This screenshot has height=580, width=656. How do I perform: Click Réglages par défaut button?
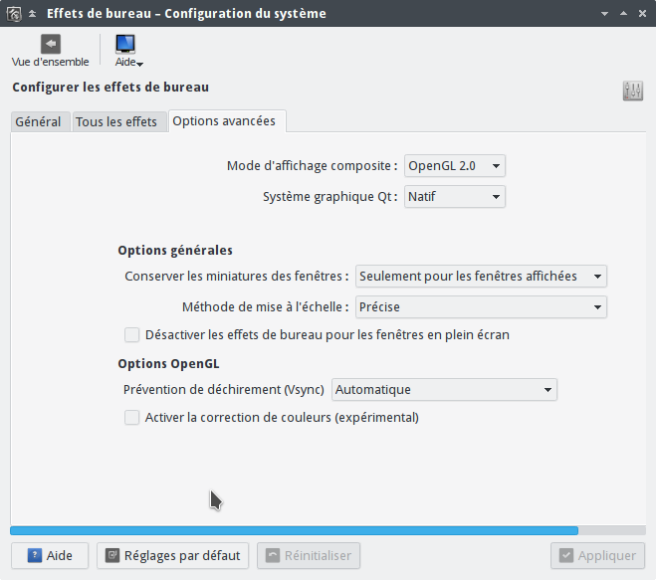(x=173, y=556)
